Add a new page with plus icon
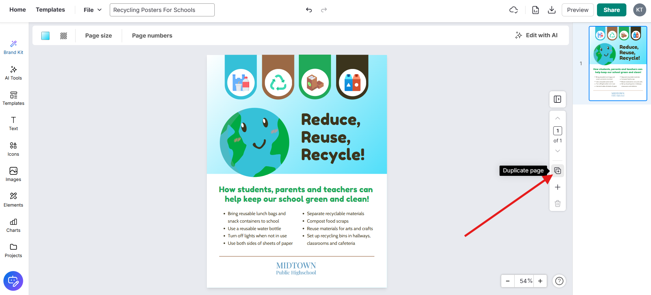Viewport: 651px width, 295px height. [557, 187]
